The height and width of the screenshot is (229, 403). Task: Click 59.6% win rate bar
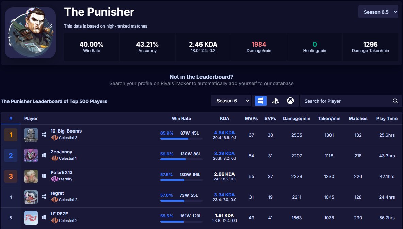(181, 159)
